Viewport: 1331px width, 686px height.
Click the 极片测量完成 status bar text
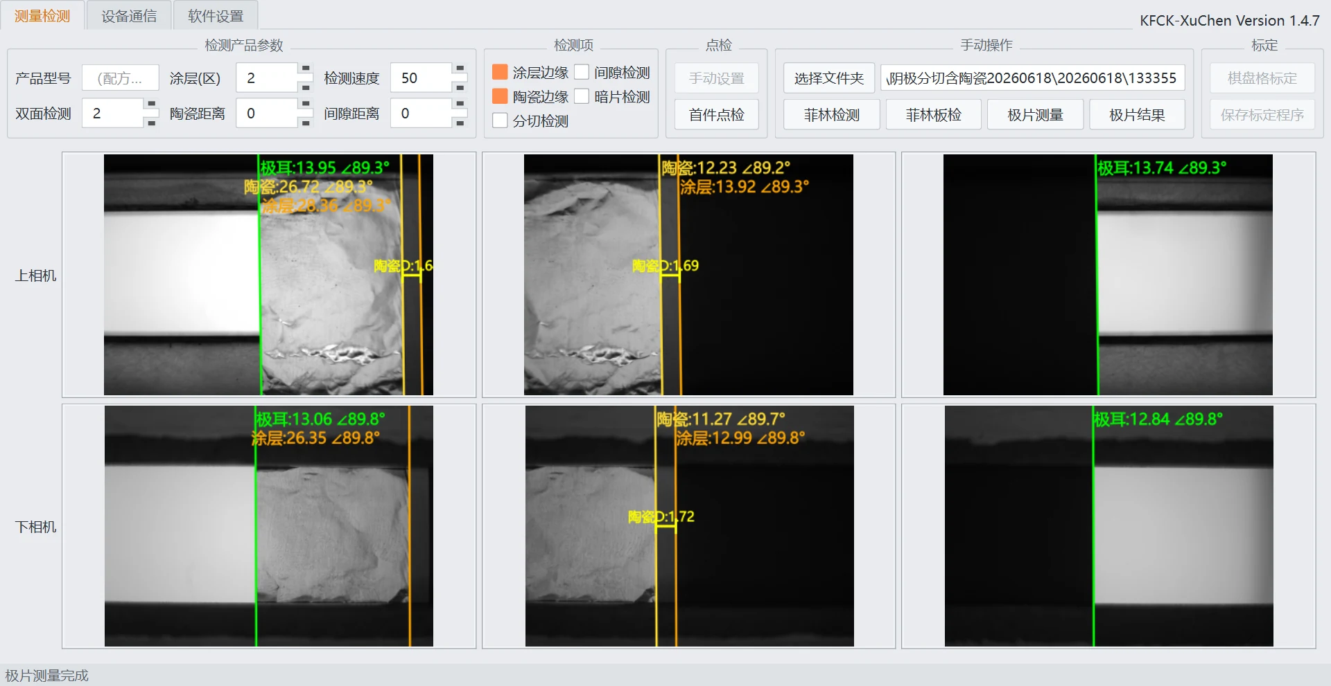[47, 676]
